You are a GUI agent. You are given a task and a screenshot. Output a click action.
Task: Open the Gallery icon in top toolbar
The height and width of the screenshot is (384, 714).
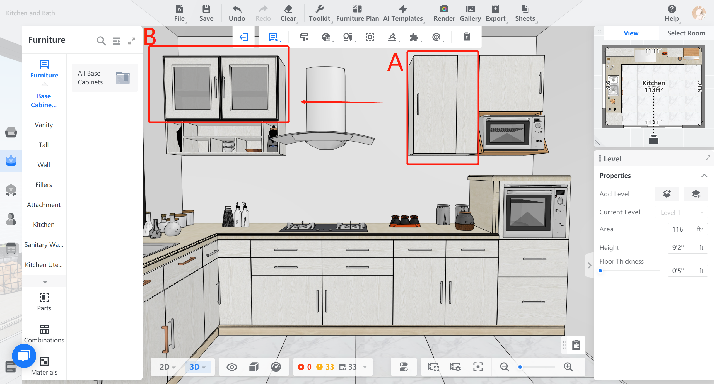click(x=470, y=9)
